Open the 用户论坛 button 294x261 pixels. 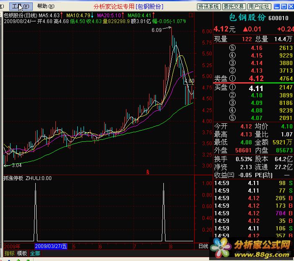pyautogui.click(x=259, y=7)
